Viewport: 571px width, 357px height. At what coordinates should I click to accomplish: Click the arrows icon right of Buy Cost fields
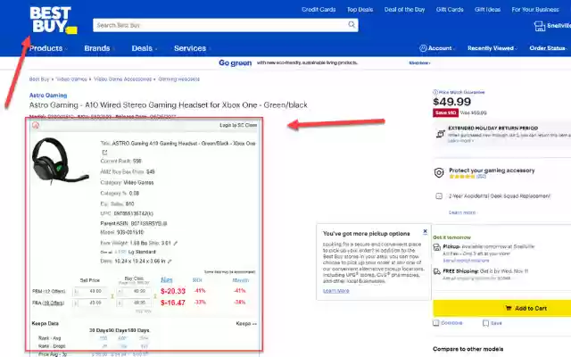point(155,296)
